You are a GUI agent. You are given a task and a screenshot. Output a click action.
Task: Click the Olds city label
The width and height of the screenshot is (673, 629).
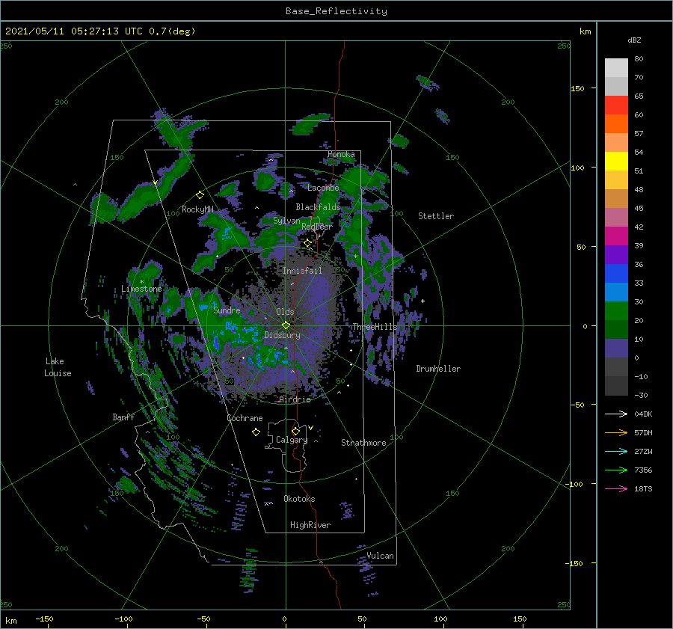coord(285,312)
